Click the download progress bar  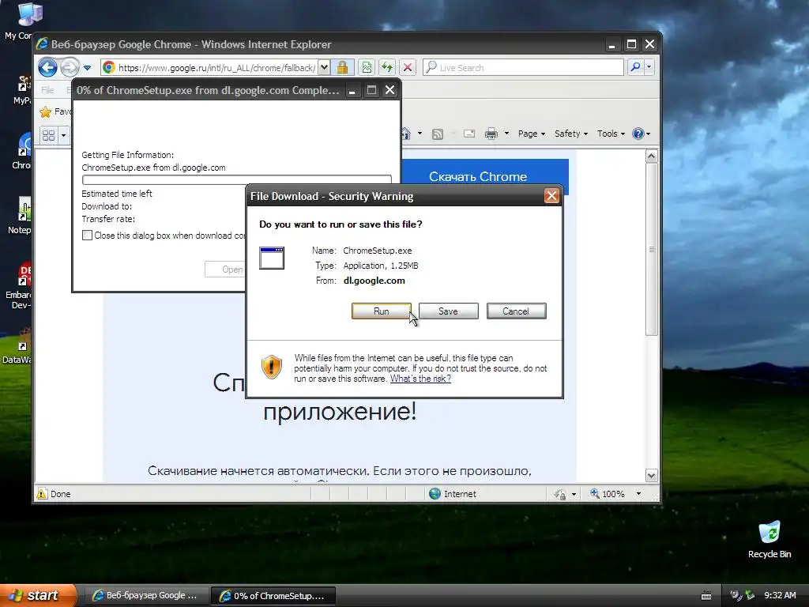coord(237,179)
